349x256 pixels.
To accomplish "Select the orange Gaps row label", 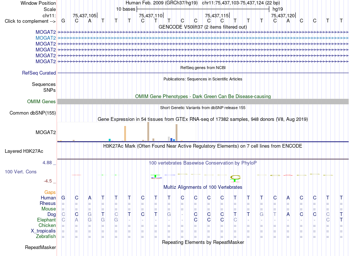I will tap(50, 192).
